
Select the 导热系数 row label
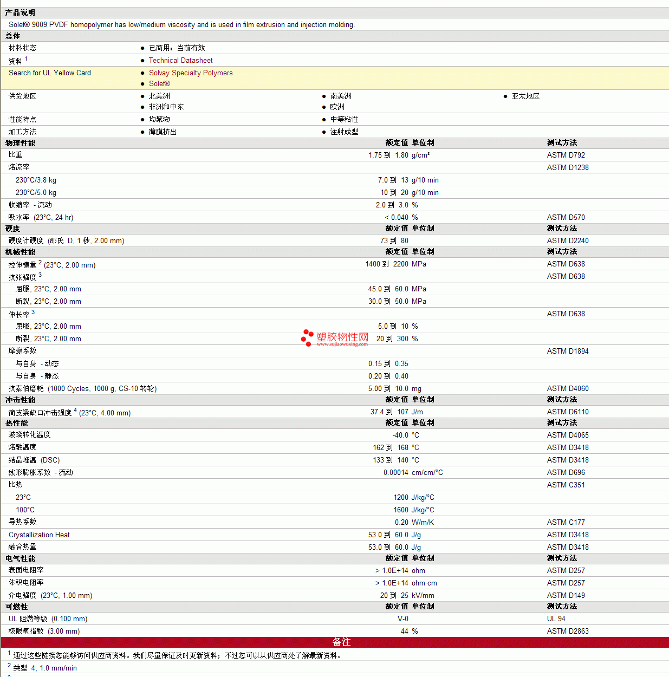point(23,522)
